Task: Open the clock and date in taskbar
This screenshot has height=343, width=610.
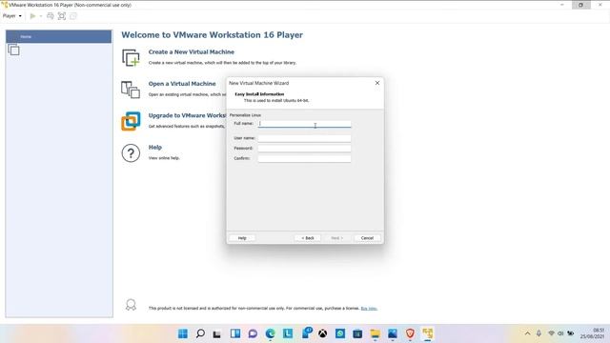Action: click(593, 333)
